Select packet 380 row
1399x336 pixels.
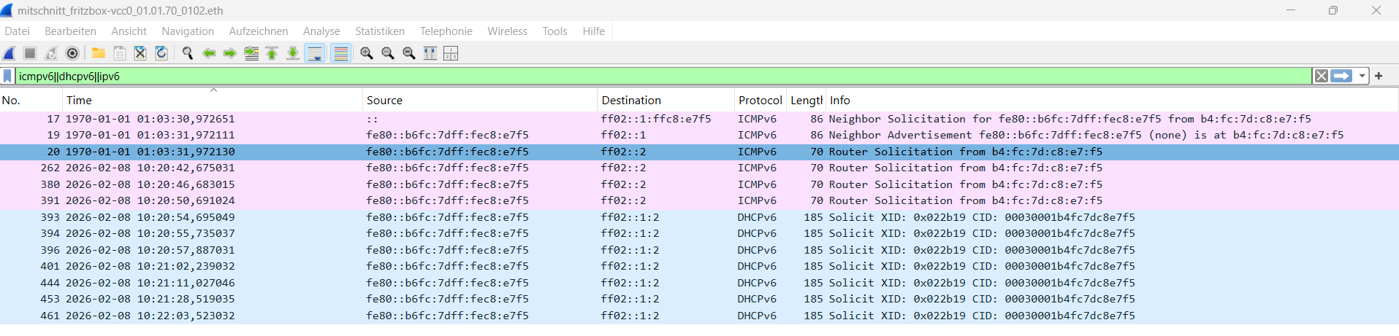point(699,184)
